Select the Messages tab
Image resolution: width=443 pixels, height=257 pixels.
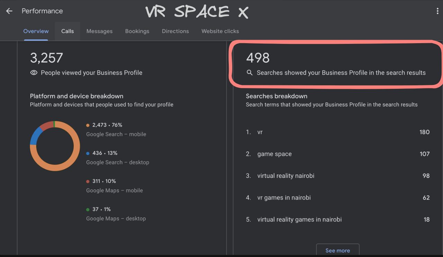99,31
